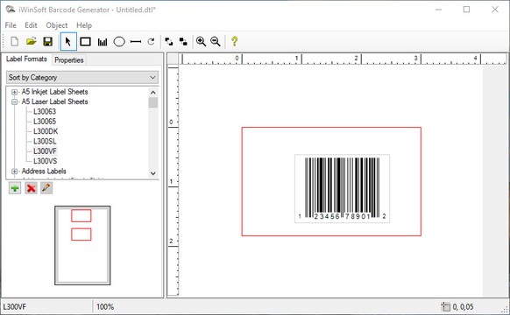Open the yellow help question mark
The image size is (510, 315).
pyautogui.click(x=234, y=41)
